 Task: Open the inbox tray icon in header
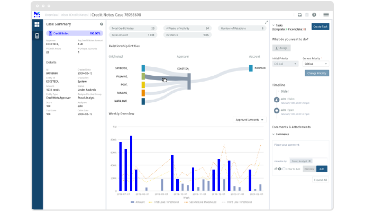[299, 15]
